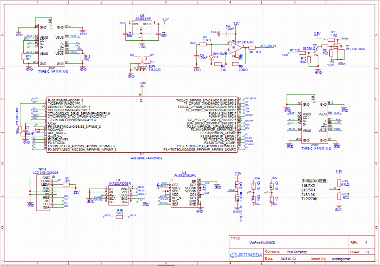Select the USB2 TYPE-C connector body
The image size is (380, 266).
315,122
